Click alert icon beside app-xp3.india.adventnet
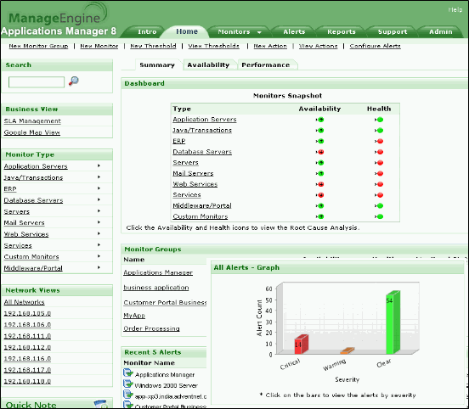The image size is (469, 409). 128,395
